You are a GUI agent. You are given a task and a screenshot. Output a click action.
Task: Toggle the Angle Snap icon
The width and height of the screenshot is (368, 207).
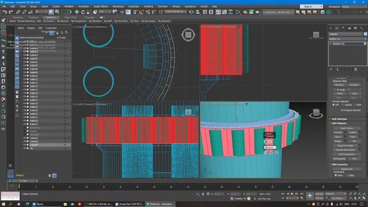pos(141,12)
